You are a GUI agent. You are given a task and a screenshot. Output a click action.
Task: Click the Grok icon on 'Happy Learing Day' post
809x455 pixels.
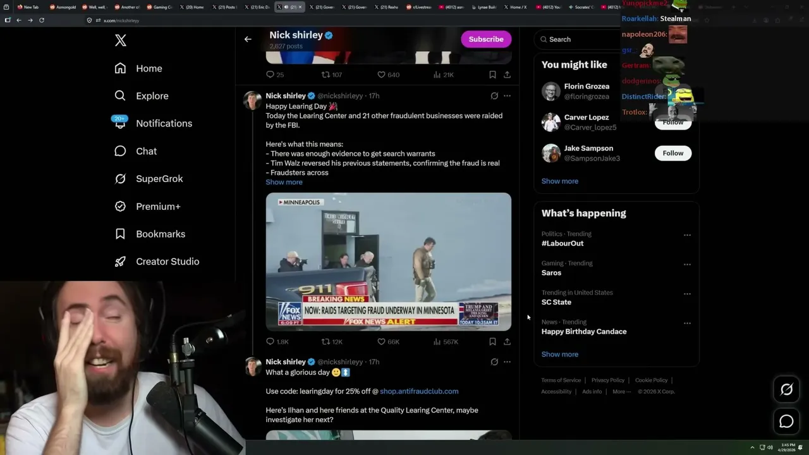coord(494,96)
